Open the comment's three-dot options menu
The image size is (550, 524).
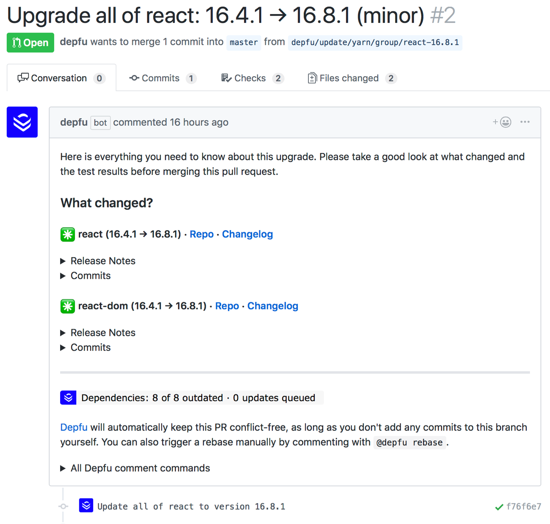(x=525, y=122)
